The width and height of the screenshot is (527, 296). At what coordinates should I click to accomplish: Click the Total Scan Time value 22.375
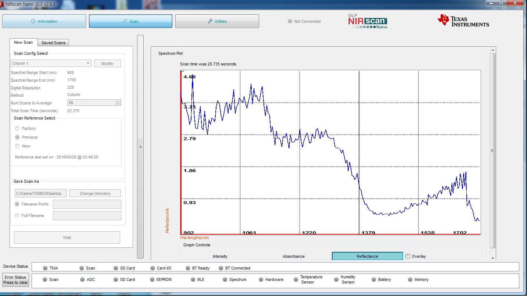pos(73,111)
